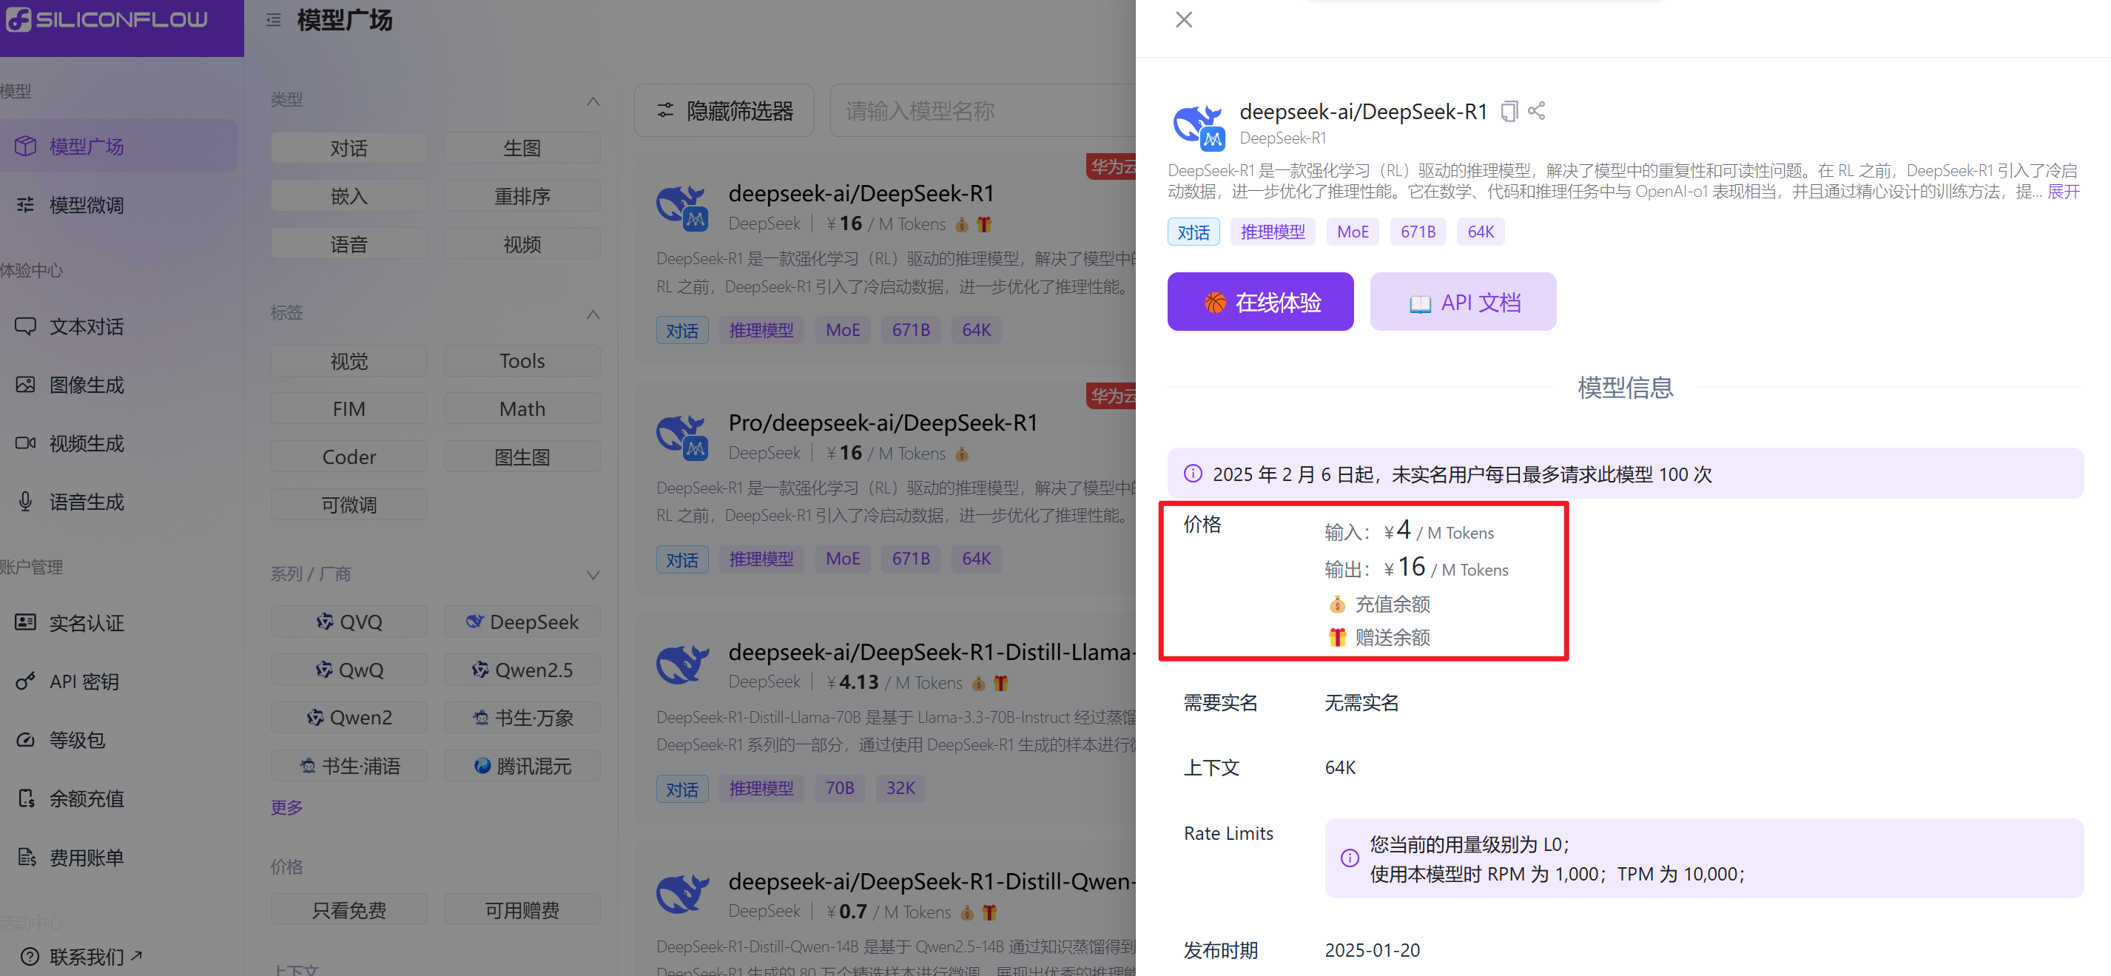Open deepseek-ai/DeepSeek-R1 model card
Screen dimensions: 2111x976
click(x=886, y=260)
